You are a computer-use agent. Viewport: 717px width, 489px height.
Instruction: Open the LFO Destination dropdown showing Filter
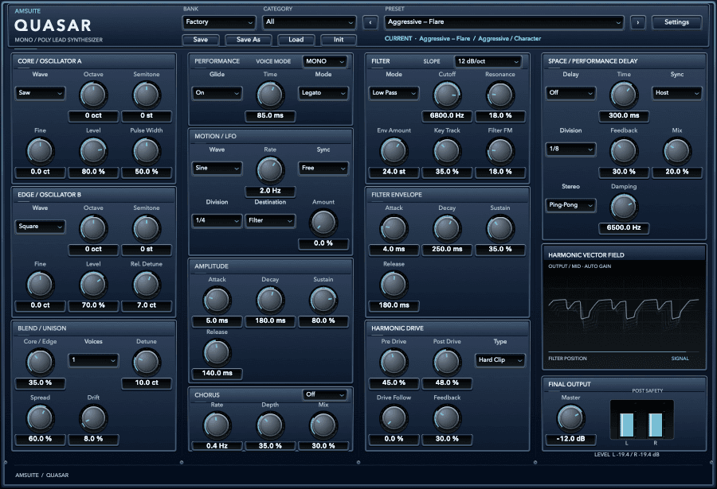[270, 220]
